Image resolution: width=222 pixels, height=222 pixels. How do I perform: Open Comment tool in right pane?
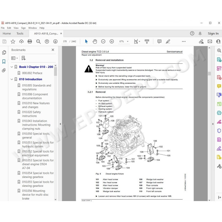point(219,86)
